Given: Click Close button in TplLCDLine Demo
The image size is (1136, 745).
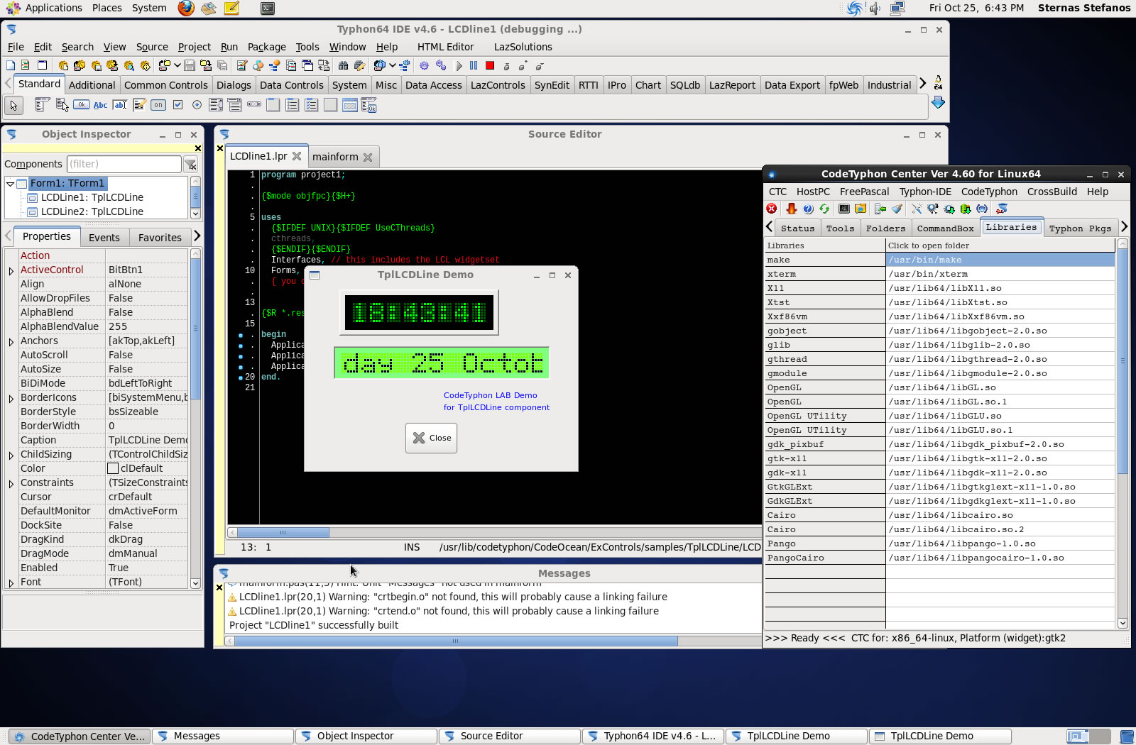Looking at the screenshot, I should (432, 438).
